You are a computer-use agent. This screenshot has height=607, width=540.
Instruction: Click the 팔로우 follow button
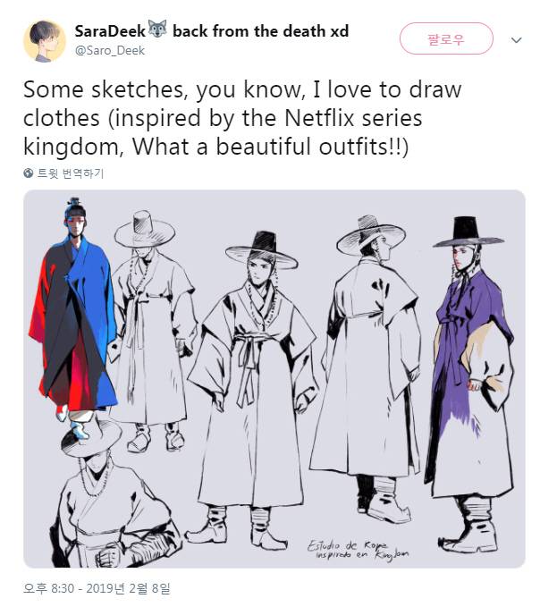tap(446, 38)
